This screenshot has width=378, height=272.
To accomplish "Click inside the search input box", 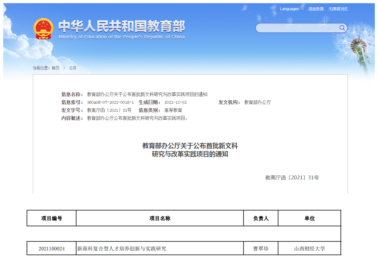I will (x=296, y=28).
